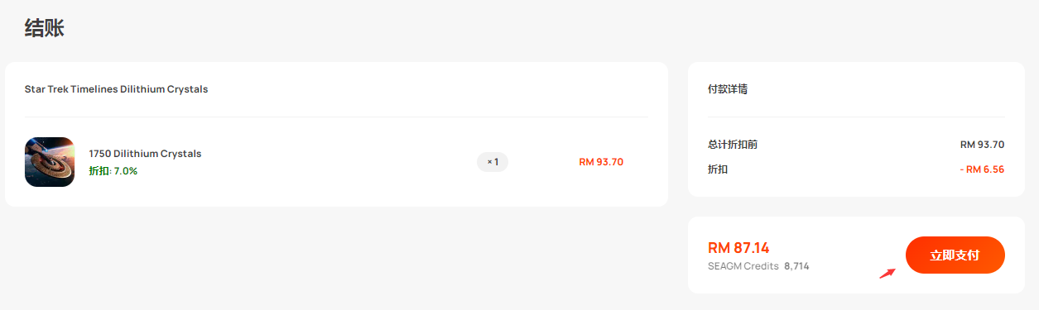1039x310 pixels.
Task: Click the 结账 checkout page title
Action: 45,28
